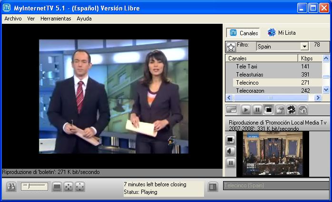Click the star favorites filter button
The image size is (332, 202).
tap(231, 47)
